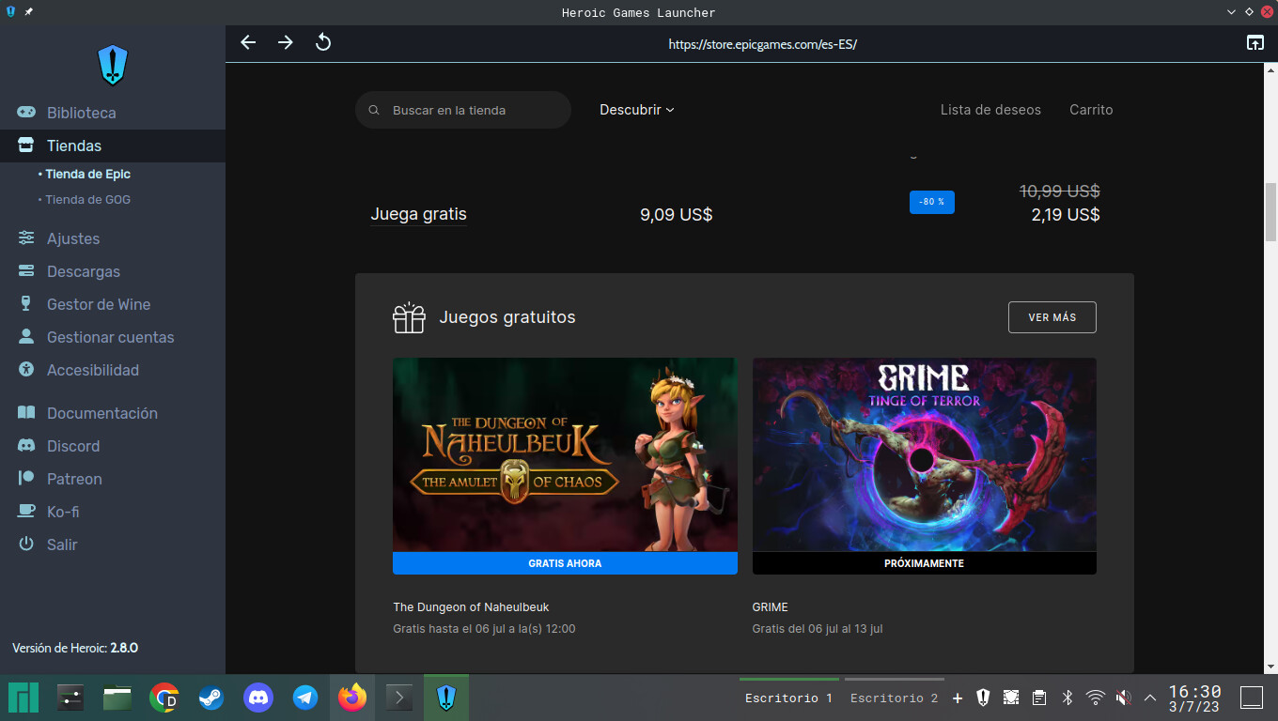Click the Ko-fi coffee cup icon
Viewport: 1278px width, 721px height.
click(x=26, y=512)
